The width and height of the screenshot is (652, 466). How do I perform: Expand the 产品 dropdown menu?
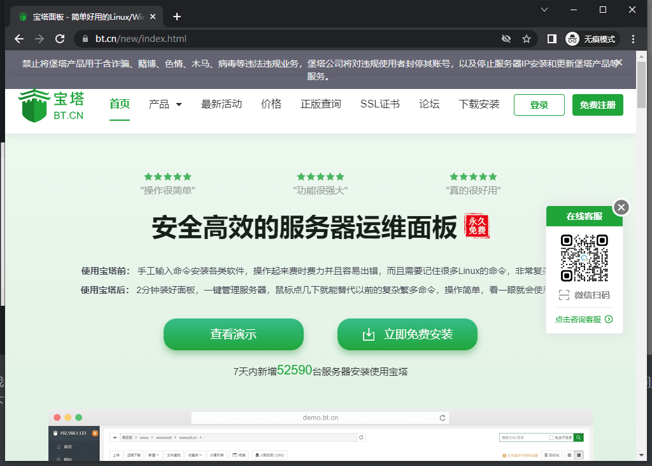click(x=165, y=104)
